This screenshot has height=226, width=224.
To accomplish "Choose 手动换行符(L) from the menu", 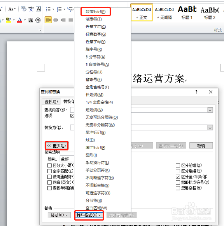I will tap(97, 163).
